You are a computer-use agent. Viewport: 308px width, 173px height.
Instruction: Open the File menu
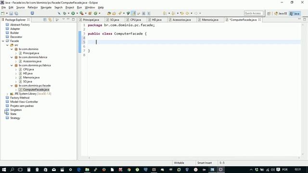click(x=3, y=8)
